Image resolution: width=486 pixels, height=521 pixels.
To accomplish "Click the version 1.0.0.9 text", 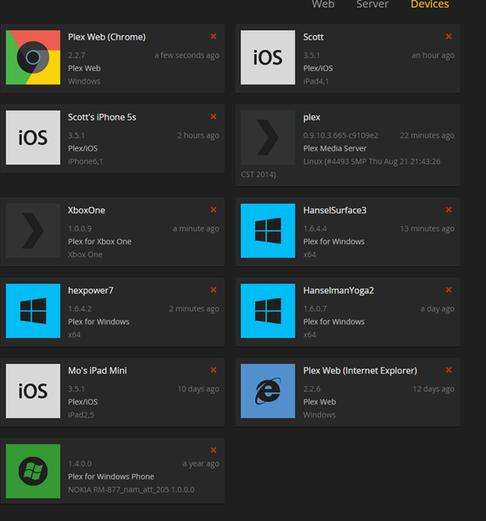I will click(x=80, y=229).
